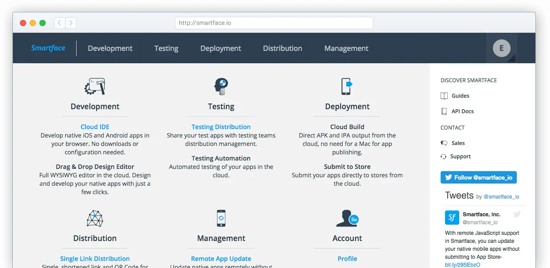Click the Cloud Build title
Screen dimensions: 550x268
(347, 127)
